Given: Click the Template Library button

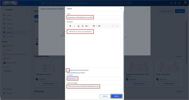Looking at the screenshot, I should 166,11.
